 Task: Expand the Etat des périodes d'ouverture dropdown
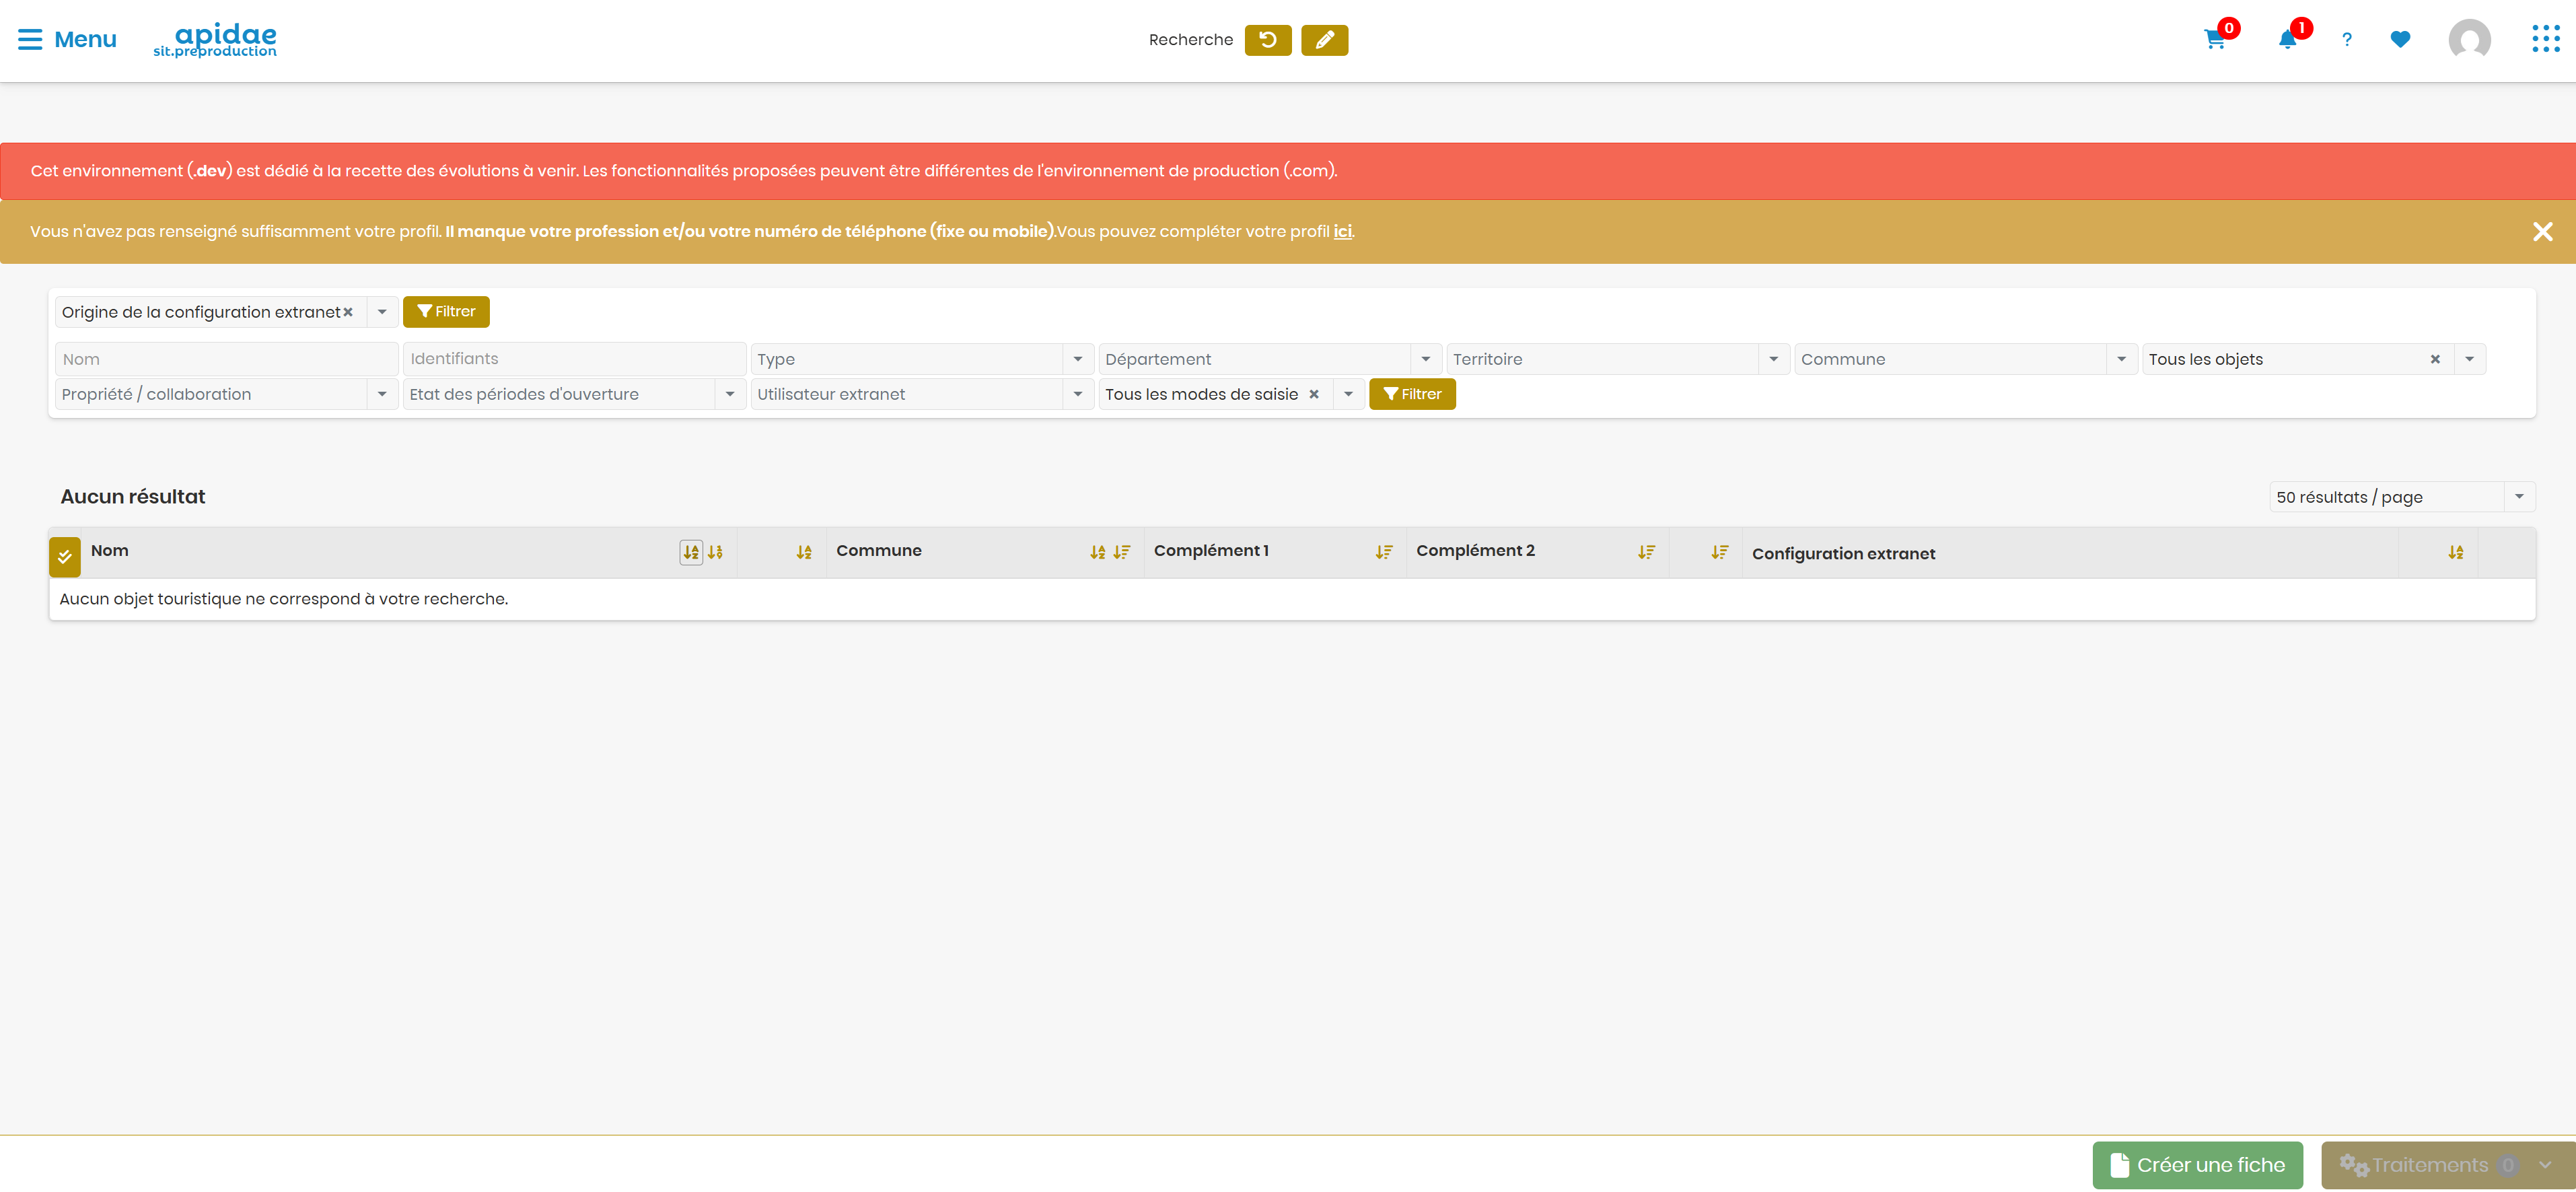tap(730, 394)
